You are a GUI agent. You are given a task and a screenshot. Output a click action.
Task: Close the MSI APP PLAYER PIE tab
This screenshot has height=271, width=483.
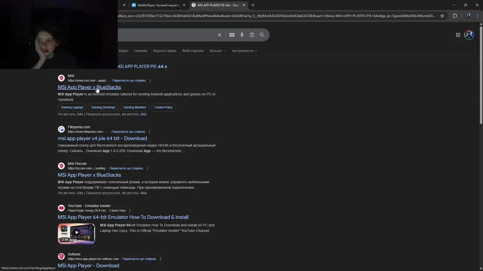tap(244, 5)
